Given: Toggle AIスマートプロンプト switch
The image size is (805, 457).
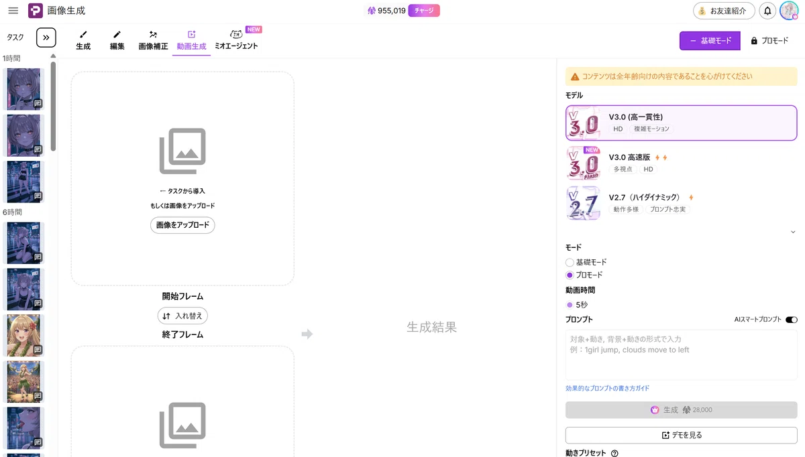Looking at the screenshot, I should coord(791,320).
